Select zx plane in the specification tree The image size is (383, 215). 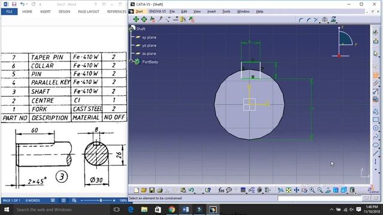click(x=149, y=54)
